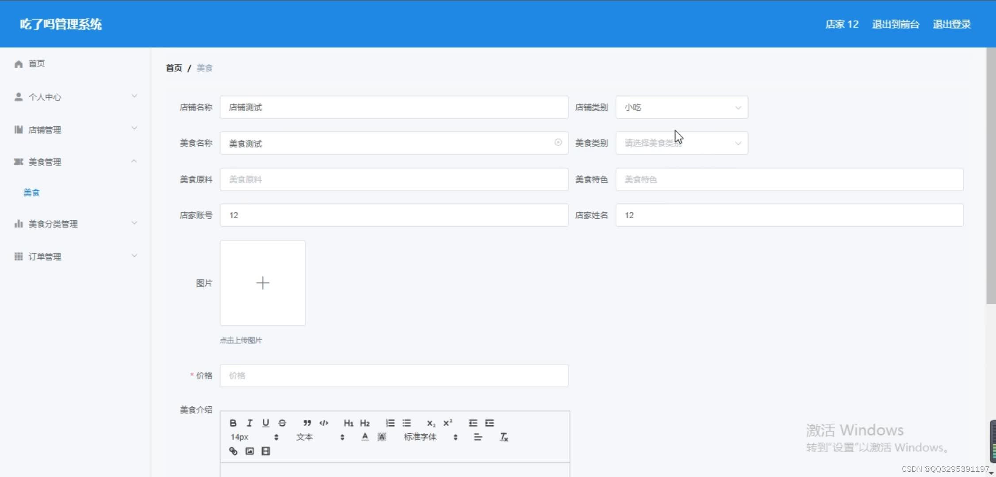Image resolution: width=996 pixels, height=477 pixels.
Task: Focus the 店家姓名 input field
Action: point(789,215)
